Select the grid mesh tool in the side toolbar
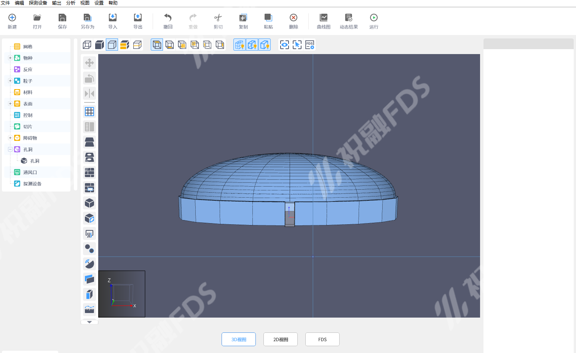The width and height of the screenshot is (576, 353). tap(89, 112)
